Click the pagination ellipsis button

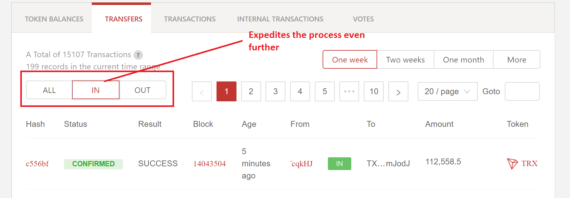[349, 92]
